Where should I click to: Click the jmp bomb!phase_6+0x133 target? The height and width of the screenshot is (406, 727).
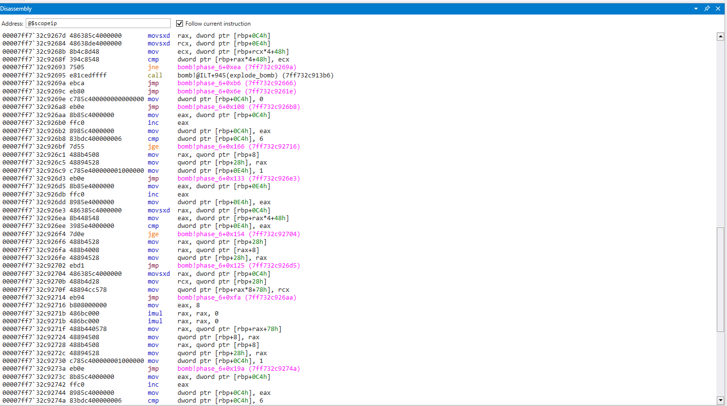(x=239, y=179)
